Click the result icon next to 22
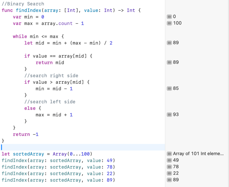The image size is (229, 187). (169, 174)
